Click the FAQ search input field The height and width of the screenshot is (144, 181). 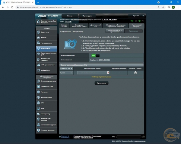(129, 137)
